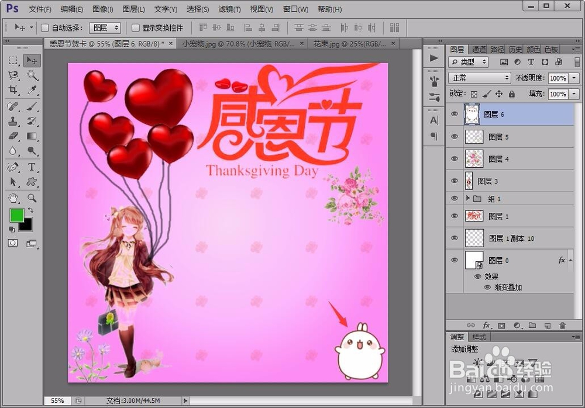Select the Dodge tool

coord(32,151)
